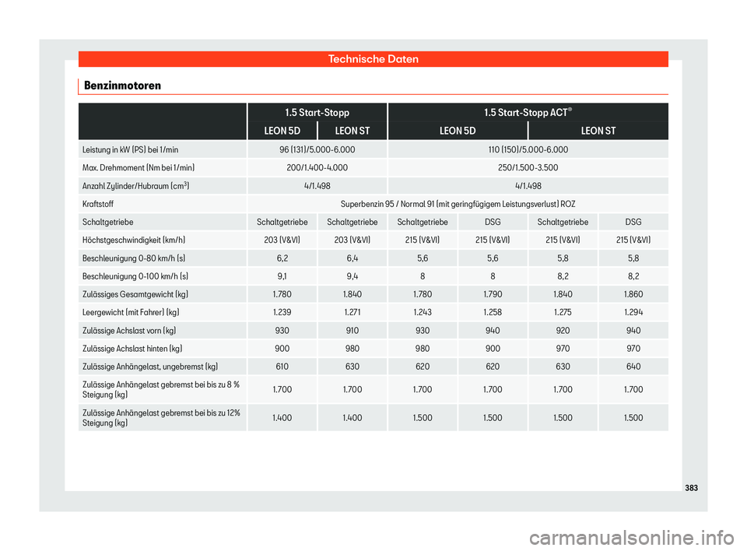Click the torque value '250/1.500-3.500'
The width and height of the screenshot is (747, 551).
click(x=528, y=168)
